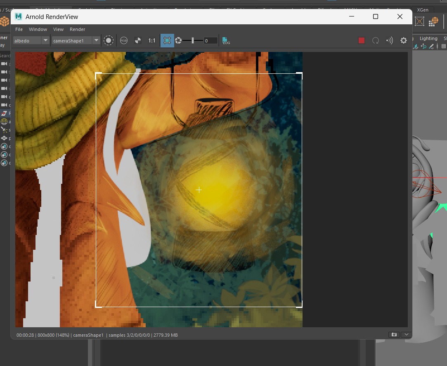Screen dimensions: 447x366
Task: Toggle the isolate selected circle icon
Action: click(x=109, y=40)
